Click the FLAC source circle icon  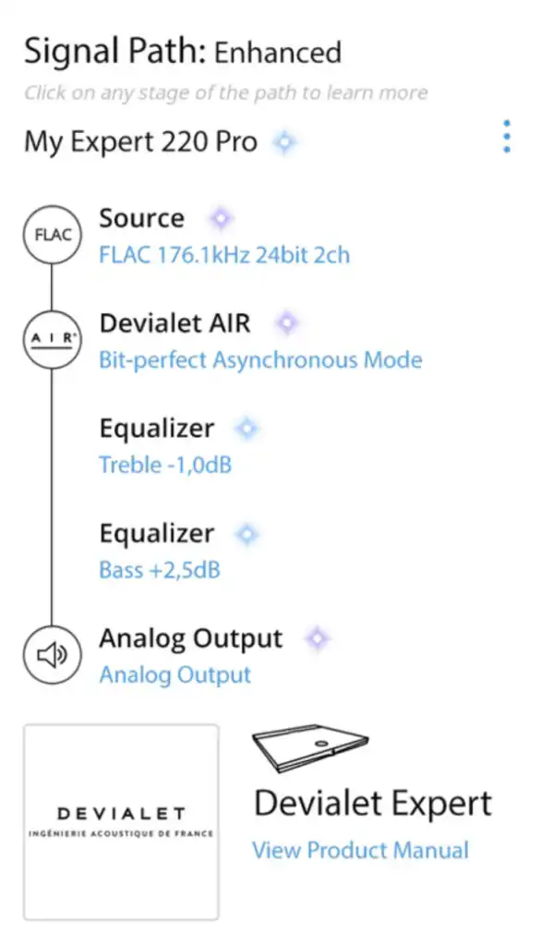pyautogui.click(x=52, y=235)
